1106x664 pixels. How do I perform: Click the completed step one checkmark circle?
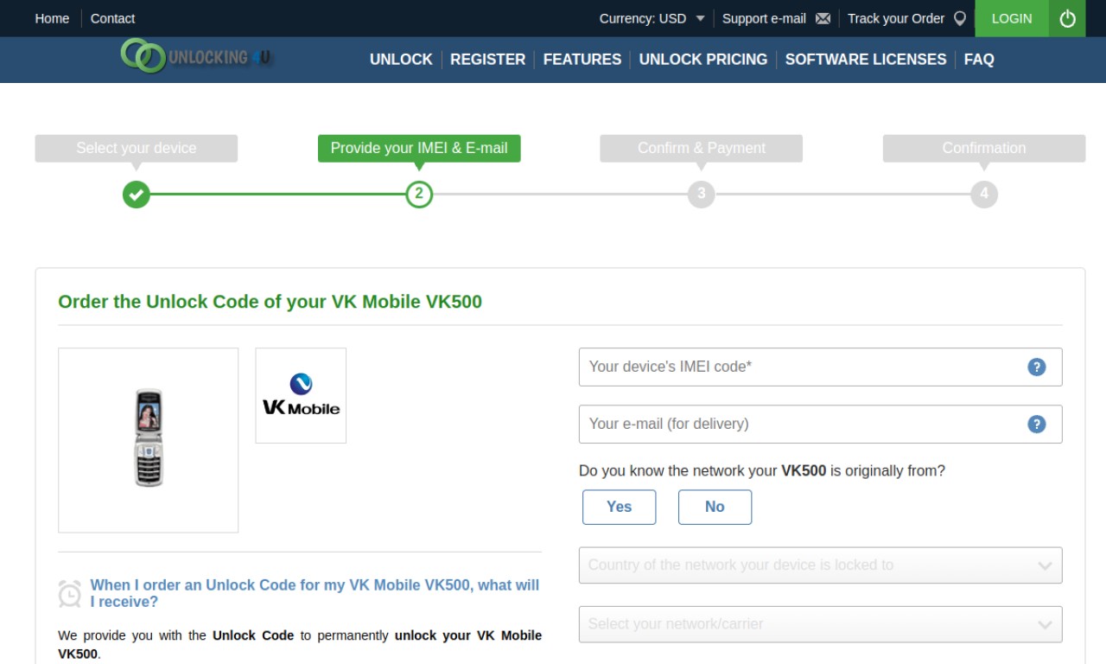[136, 194]
